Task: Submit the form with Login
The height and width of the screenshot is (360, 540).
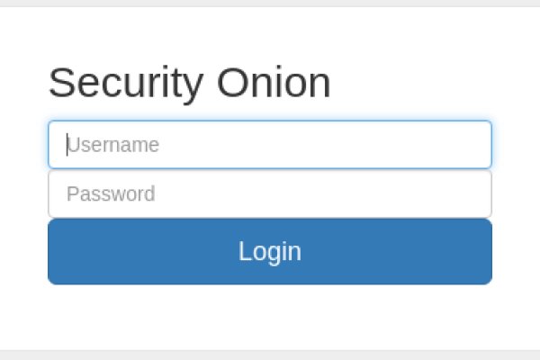Action: click(270, 251)
